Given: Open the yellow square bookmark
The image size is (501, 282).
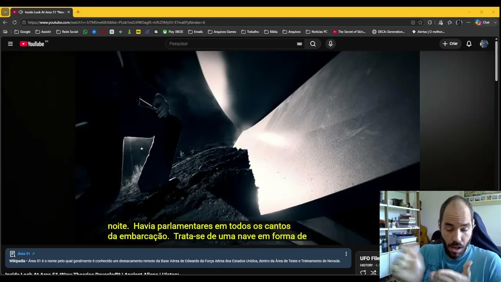Looking at the screenshot, I should coord(138,32).
